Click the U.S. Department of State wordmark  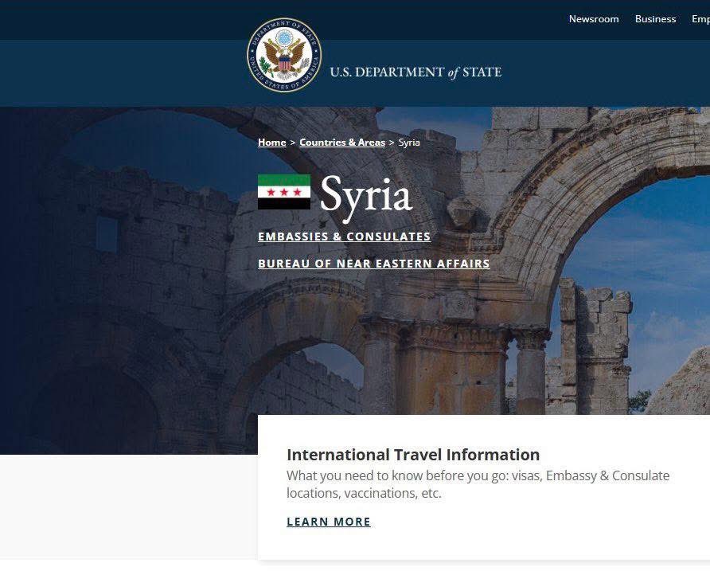coord(415,72)
